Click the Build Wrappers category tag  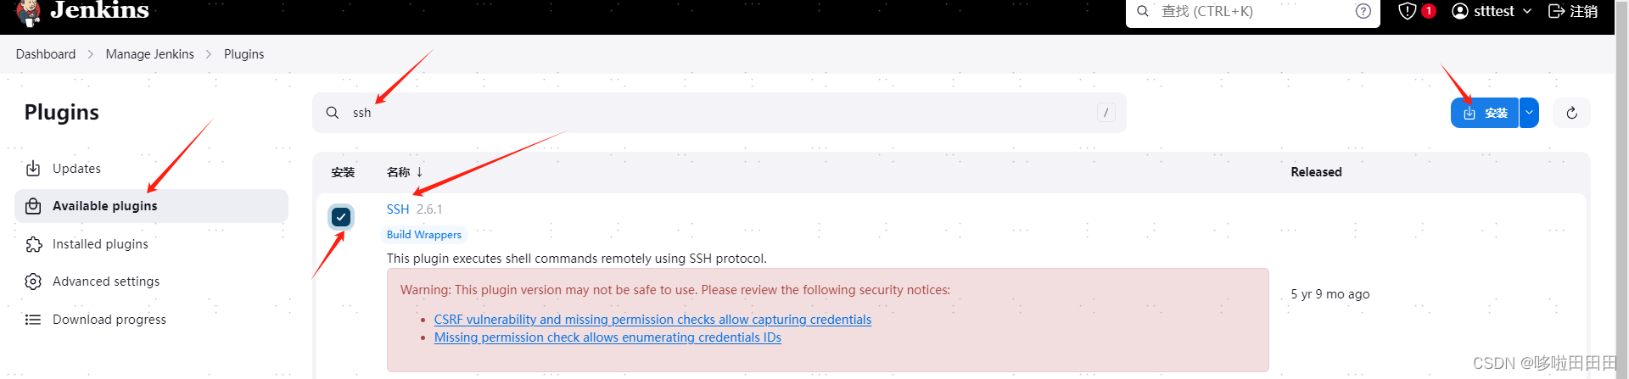click(x=424, y=235)
